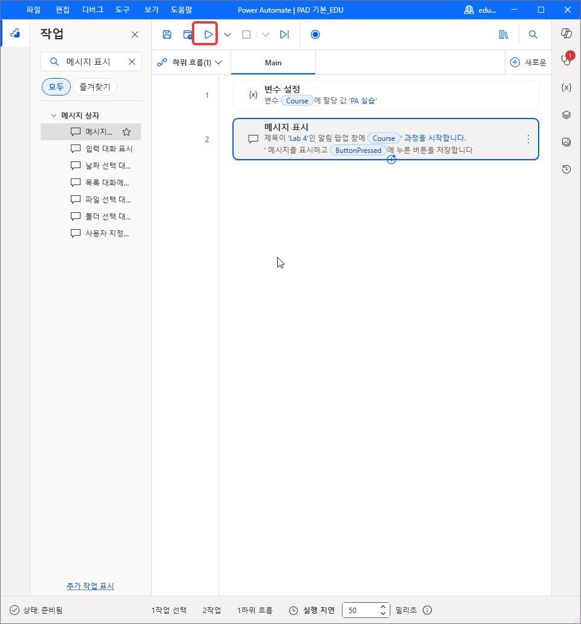The width and height of the screenshot is (581, 624).
Task: Select the 모두 filter chip
Action: pos(56,86)
